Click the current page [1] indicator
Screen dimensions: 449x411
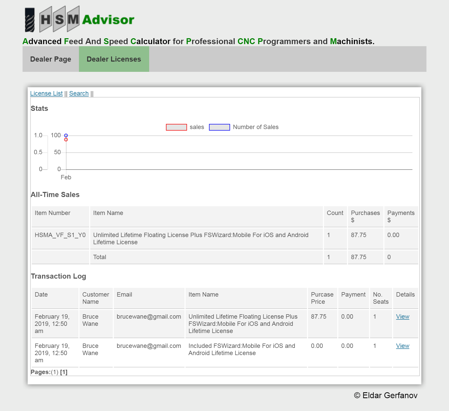pos(64,372)
